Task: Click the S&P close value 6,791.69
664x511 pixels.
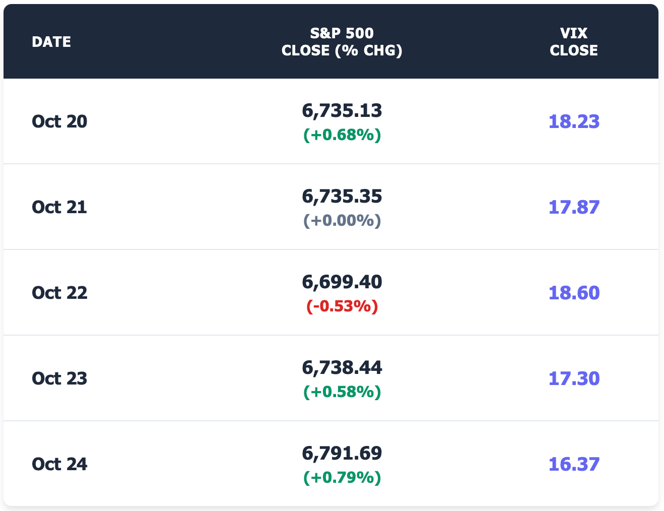Action: [x=342, y=453]
